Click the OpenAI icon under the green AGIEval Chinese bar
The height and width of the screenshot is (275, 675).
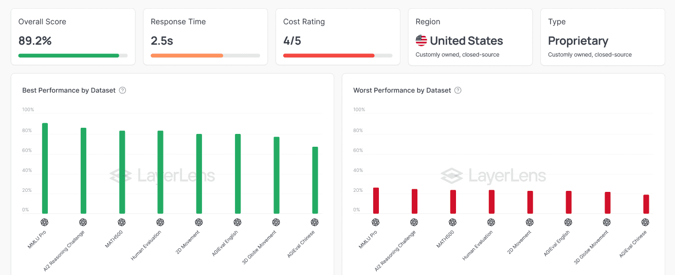coord(315,222)
